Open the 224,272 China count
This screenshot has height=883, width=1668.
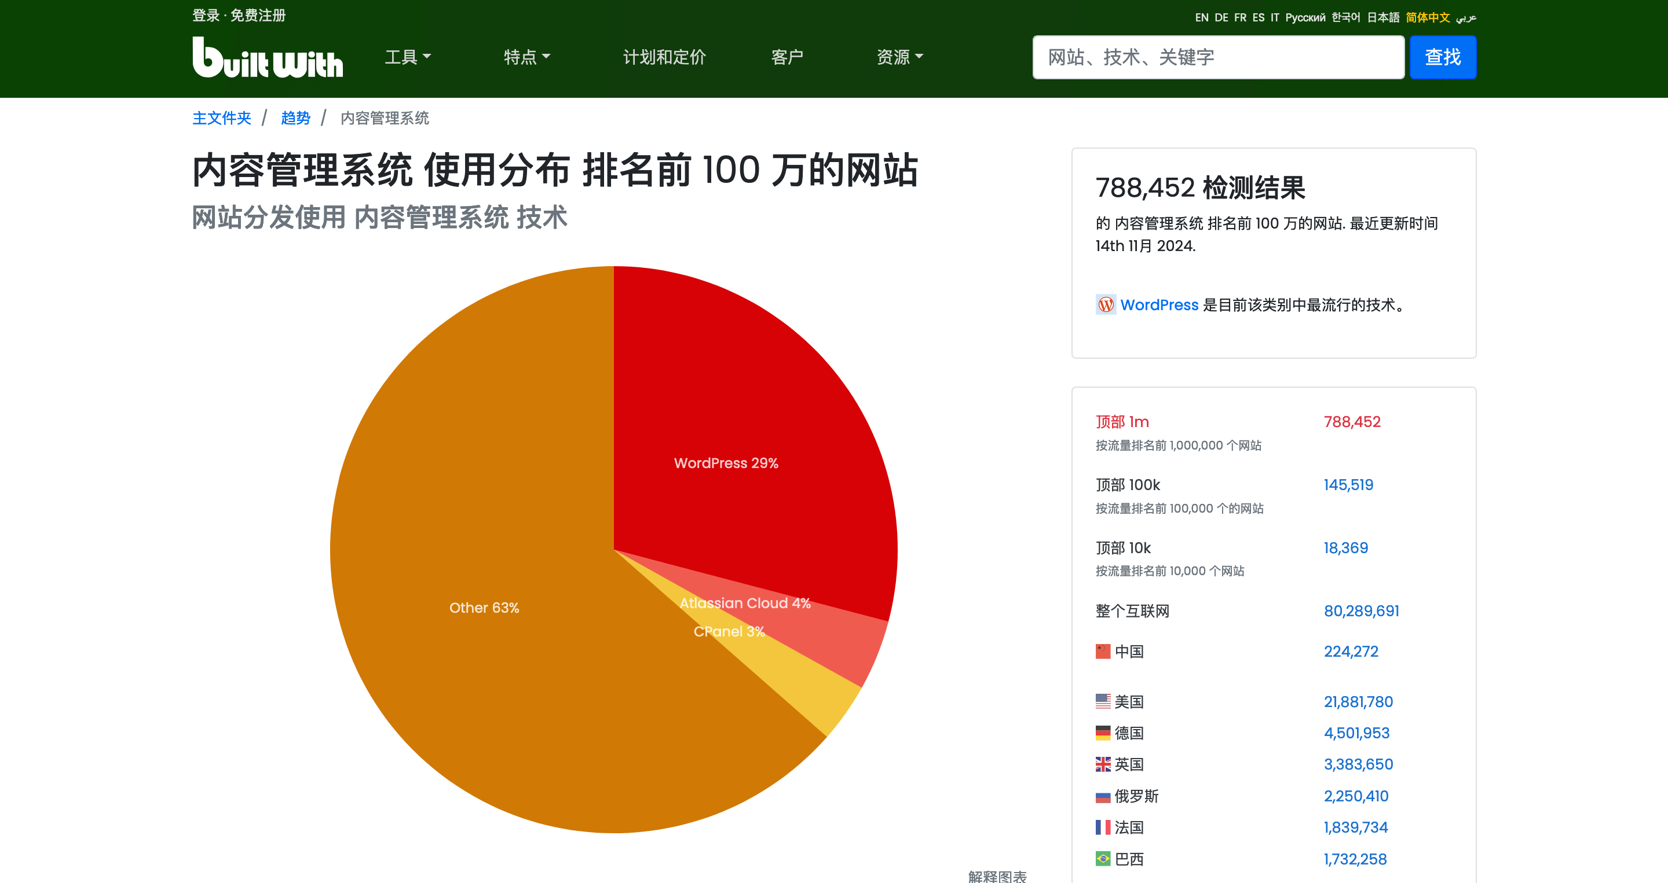click(1351, 652)
